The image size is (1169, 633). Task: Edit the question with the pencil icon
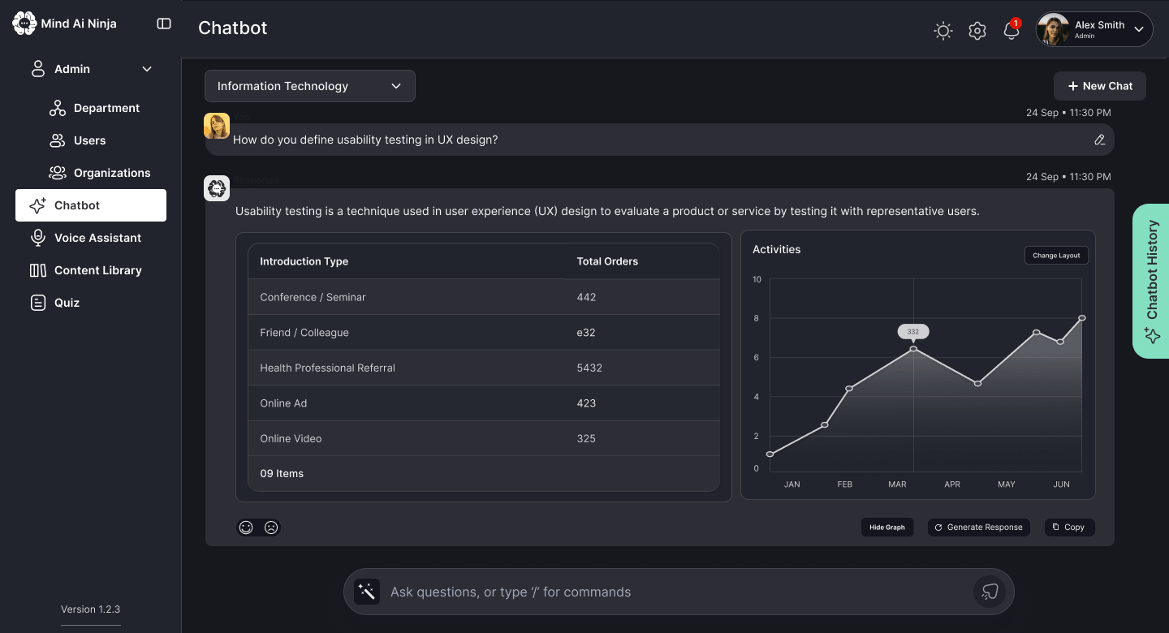click(1100, 140)
